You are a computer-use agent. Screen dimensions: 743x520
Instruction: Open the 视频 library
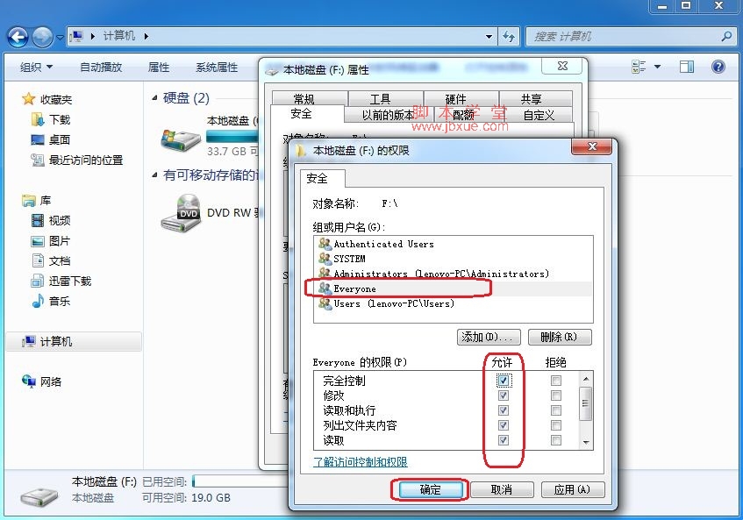pyautogui.click(x=51, y=220)
